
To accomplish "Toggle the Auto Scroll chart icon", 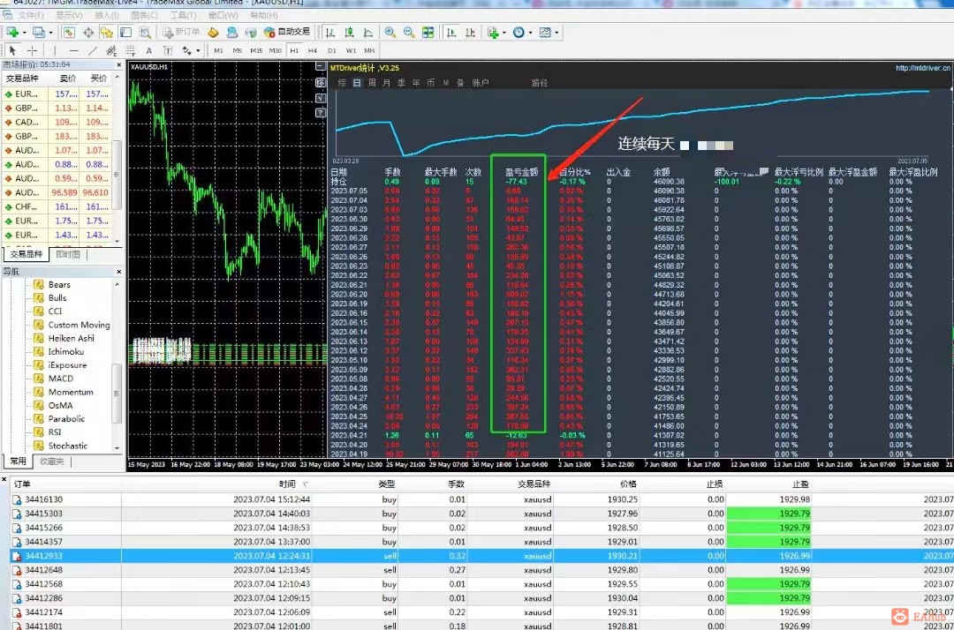I will click(x=451, y=32).
